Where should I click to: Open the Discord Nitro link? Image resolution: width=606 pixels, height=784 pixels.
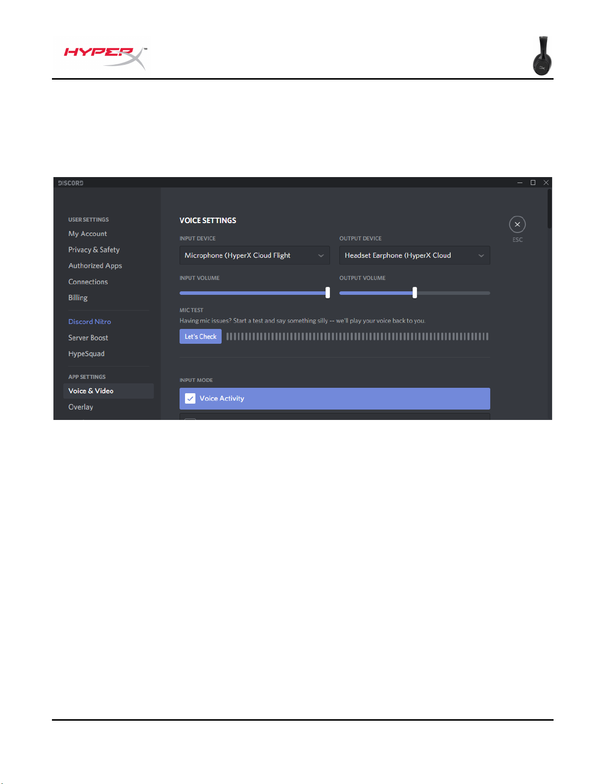pyautogui.click(x=90, y=322)
